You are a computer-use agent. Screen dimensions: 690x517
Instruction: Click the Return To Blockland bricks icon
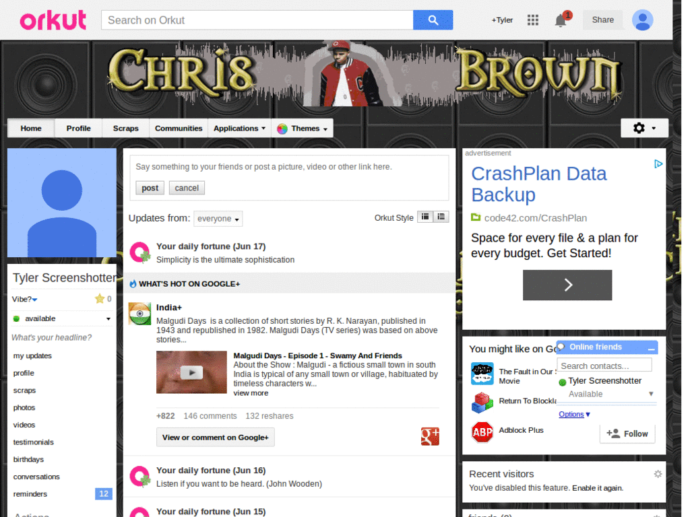point(482,403)
